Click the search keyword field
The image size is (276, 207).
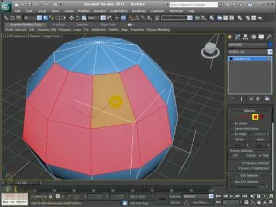point(194,5)
